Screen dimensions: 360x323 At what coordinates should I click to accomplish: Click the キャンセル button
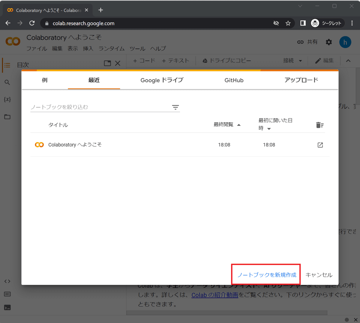click(x=319, y=275)
